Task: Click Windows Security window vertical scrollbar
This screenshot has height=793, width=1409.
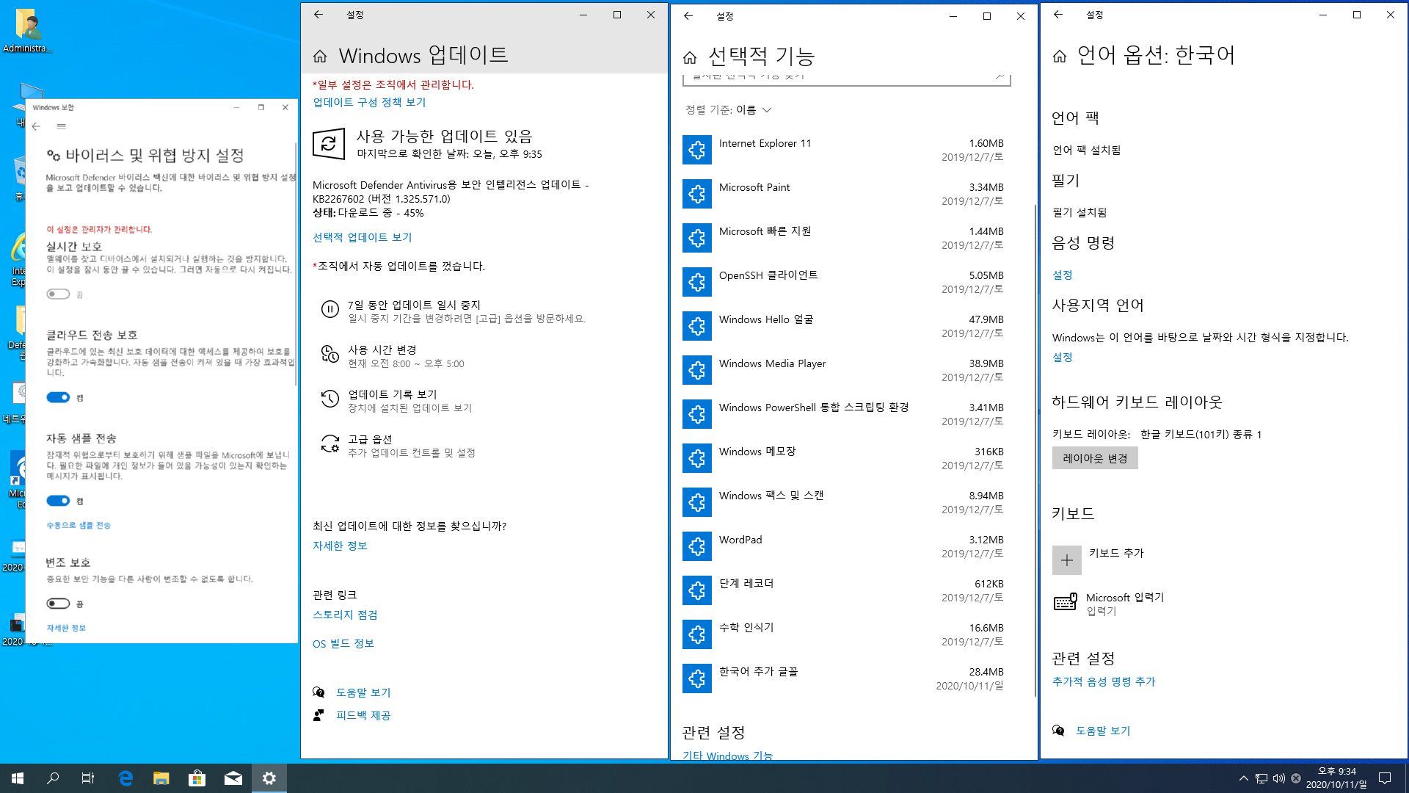Action: tap(296, 264)
